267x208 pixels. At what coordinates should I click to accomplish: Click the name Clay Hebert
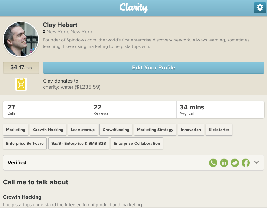pyautogui.click(x=60, y=25)
